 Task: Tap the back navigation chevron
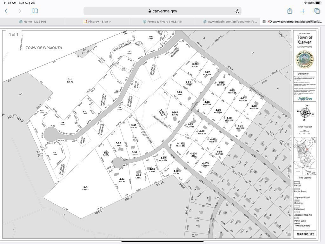[x=6, y=11]
